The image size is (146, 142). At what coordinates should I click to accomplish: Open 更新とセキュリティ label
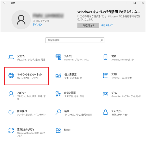point(26,130)
